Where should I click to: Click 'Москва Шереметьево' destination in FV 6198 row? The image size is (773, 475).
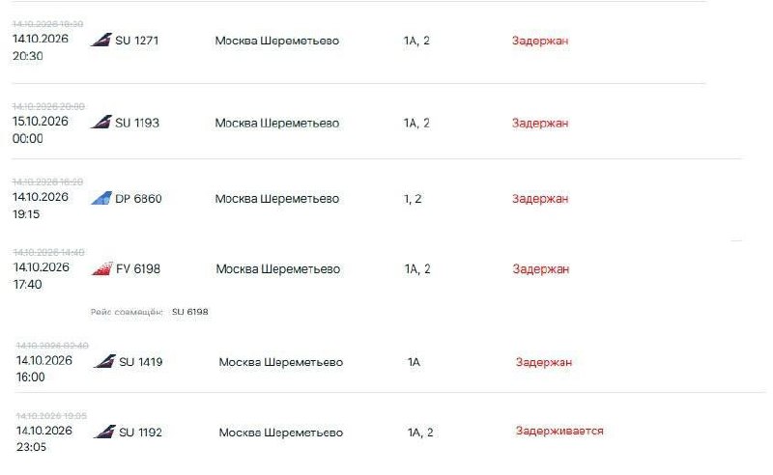(278, 269)
